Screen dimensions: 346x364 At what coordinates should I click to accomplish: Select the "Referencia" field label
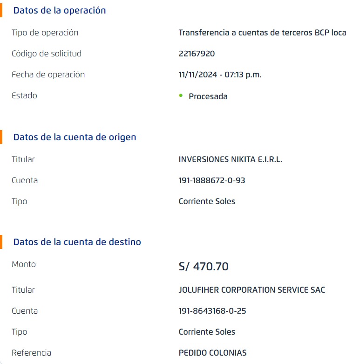point(32,353)
